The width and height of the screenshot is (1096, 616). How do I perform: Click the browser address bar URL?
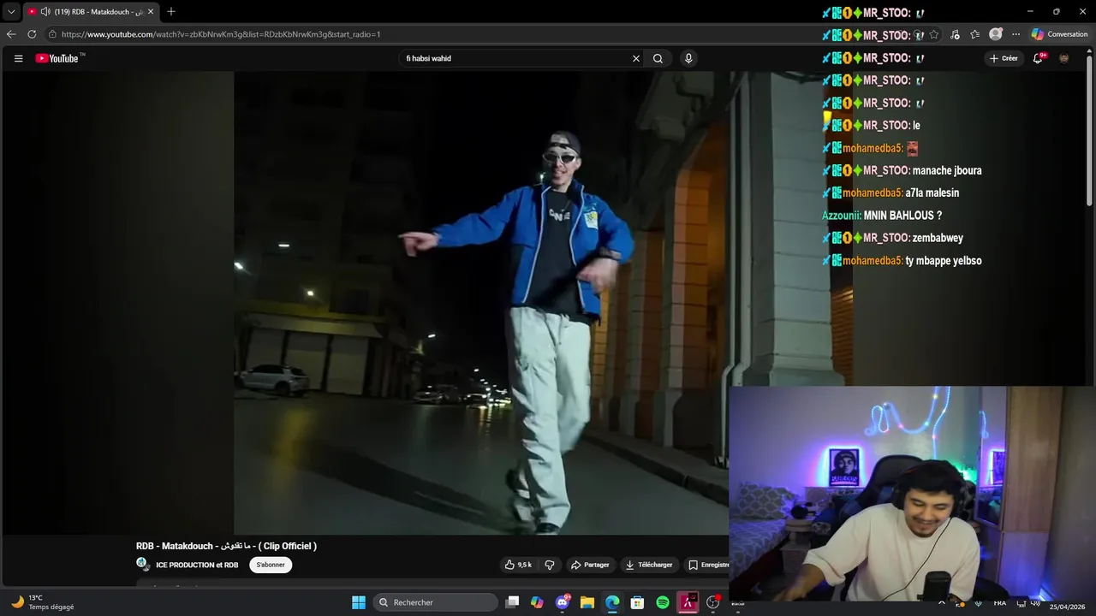coord(221,34)
